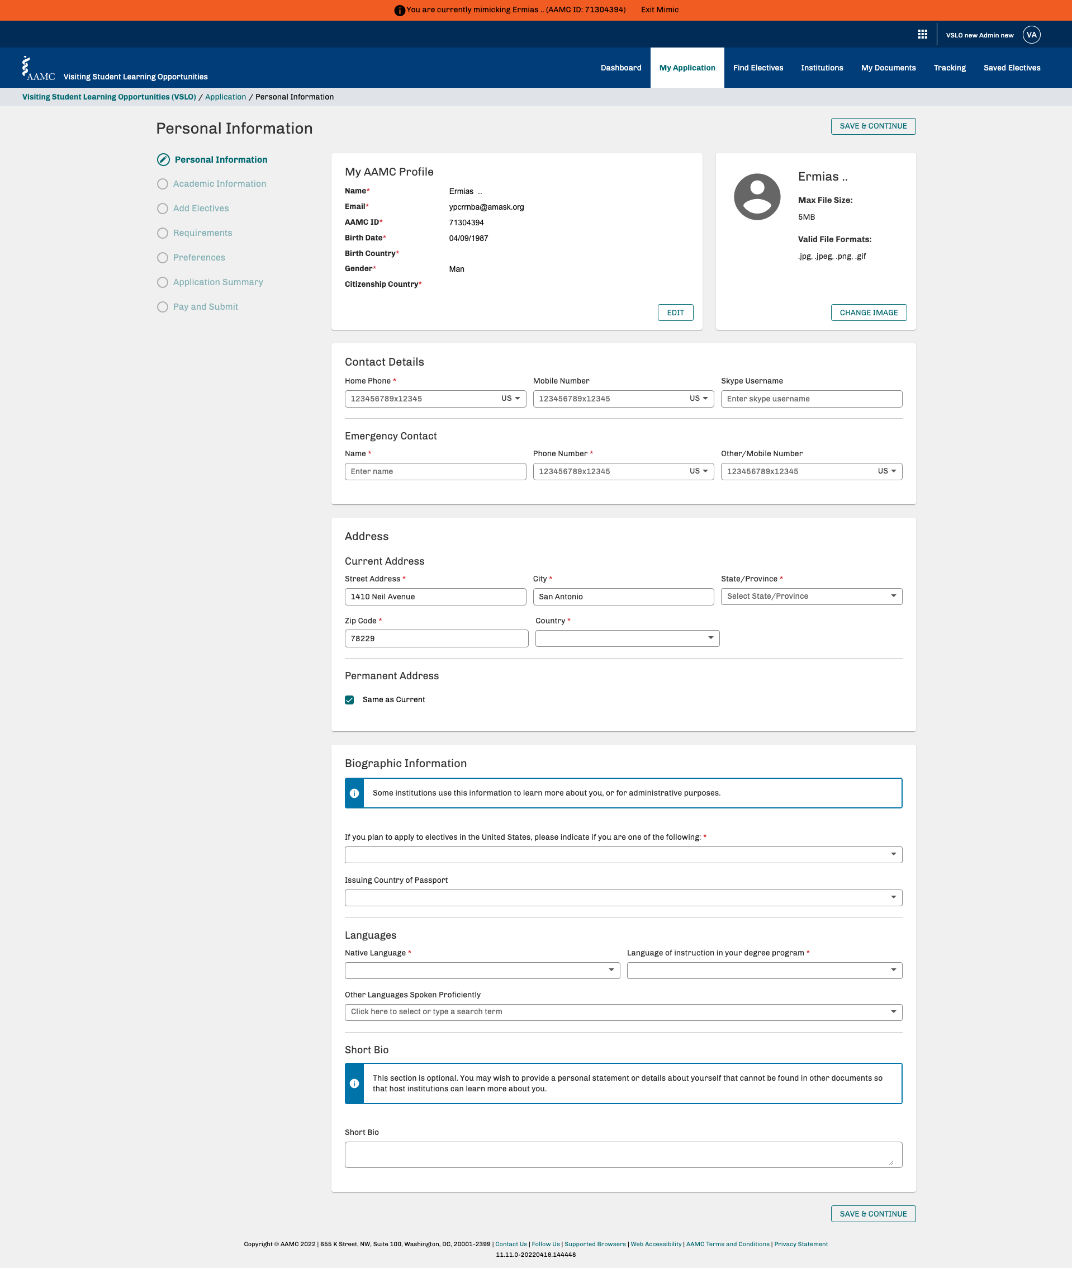Click the Contact Us footer link
Screen dimensions: 1072x1268
pyautogui.click(x=511, y=1245)
